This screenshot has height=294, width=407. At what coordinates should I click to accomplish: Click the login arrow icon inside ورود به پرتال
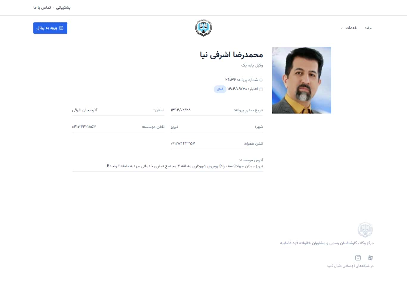62,28
